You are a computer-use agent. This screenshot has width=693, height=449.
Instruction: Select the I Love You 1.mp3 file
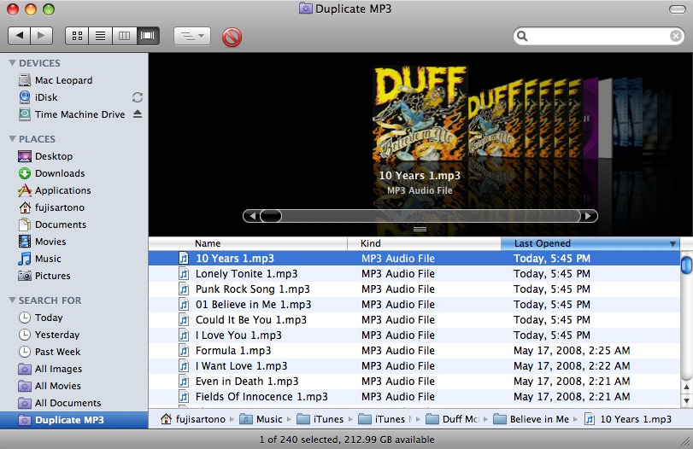point(414,335)
